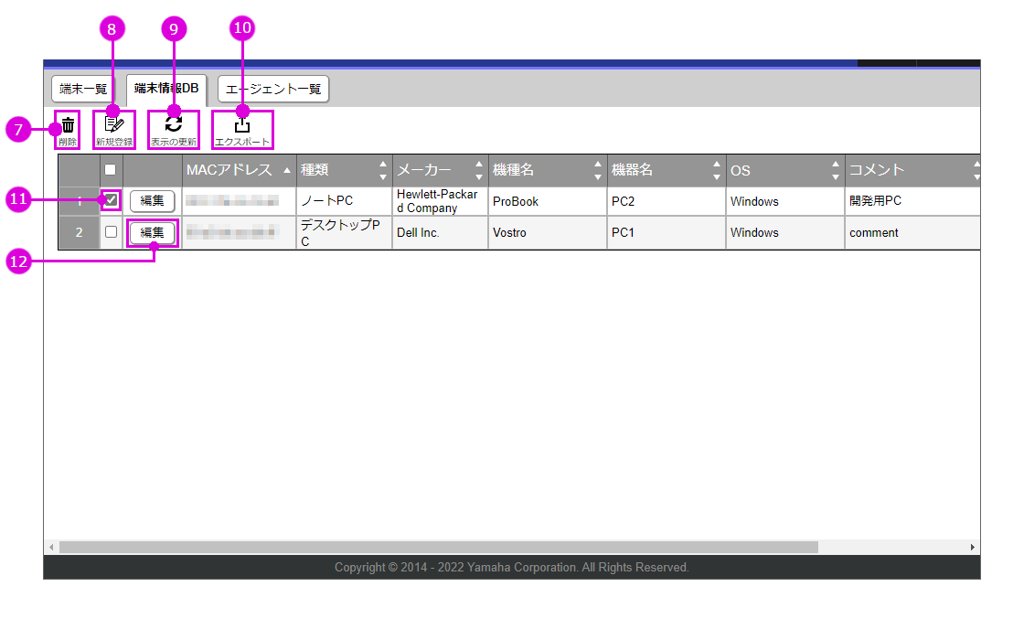Screen dimensions: 1024x640
Task: Click 編集 on the Dell Vostro row
Action: click(152, 232)
